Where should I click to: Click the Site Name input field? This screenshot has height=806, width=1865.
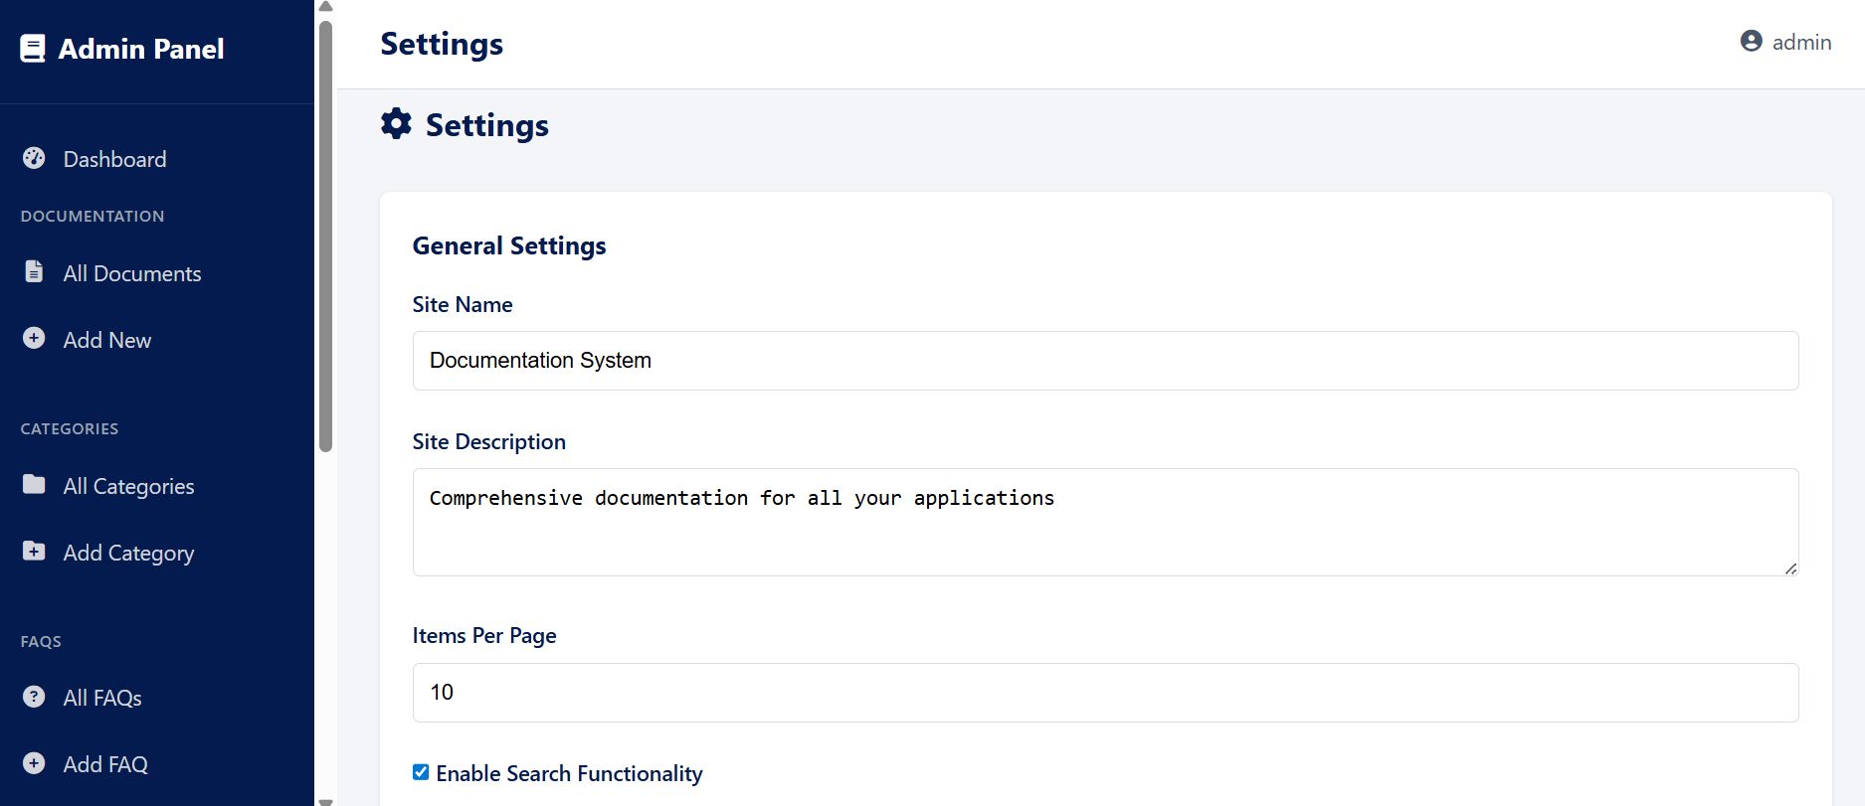point(1105,361)
